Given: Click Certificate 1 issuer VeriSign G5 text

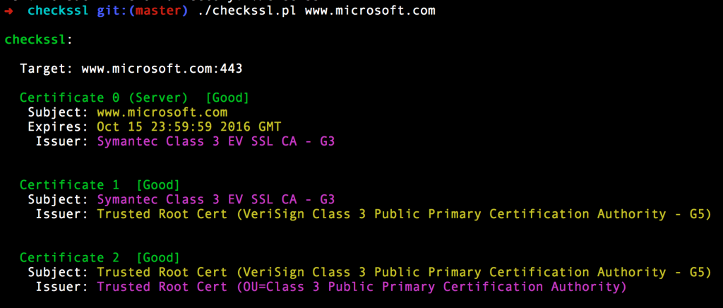Looking at the screenshot, I should coord(405,214).
